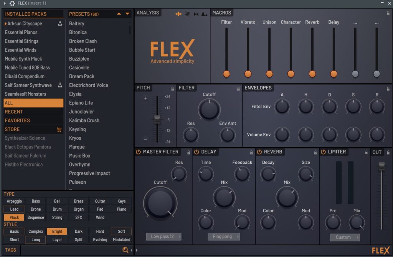Select the spectrum analysis view icon

click(x=204, y=14)
